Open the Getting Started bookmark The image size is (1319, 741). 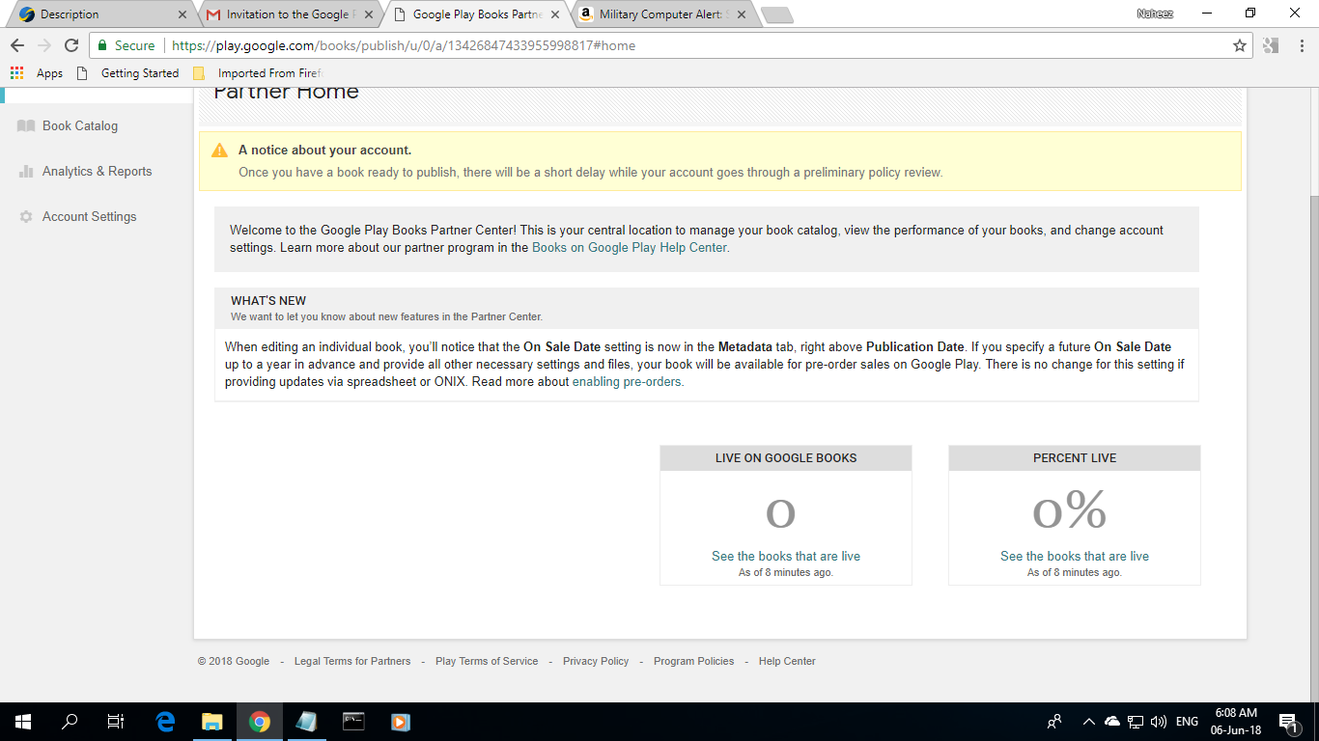click(x=127, y=73)
